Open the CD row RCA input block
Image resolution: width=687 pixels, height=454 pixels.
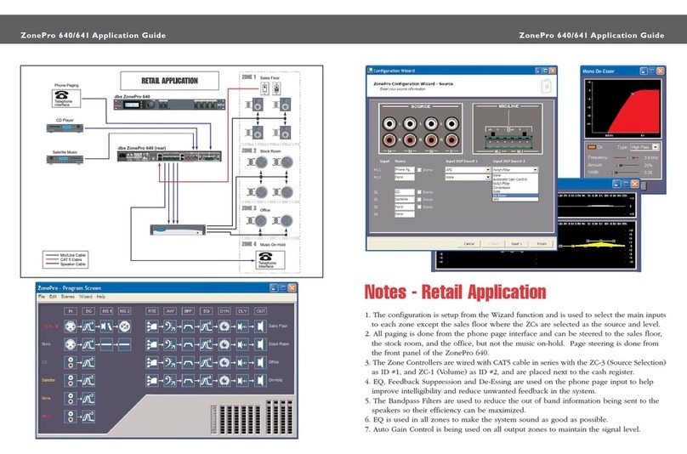click(x=70, y=362)
